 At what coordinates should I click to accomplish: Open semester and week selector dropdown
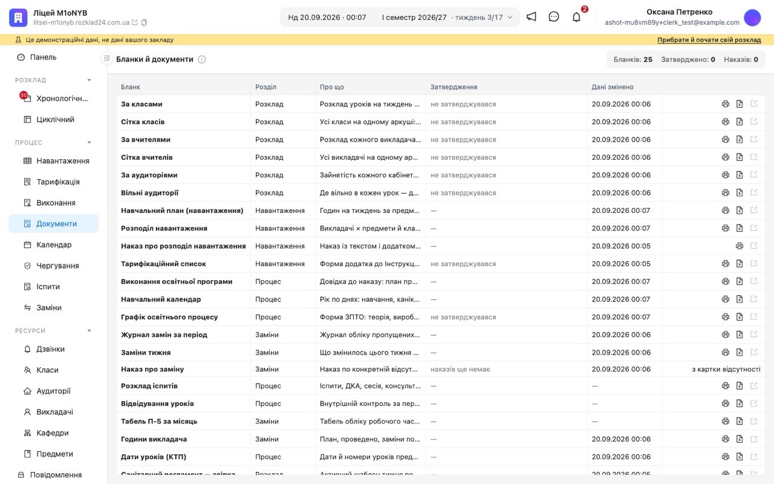pyautogui.click(x=447, y=17)
